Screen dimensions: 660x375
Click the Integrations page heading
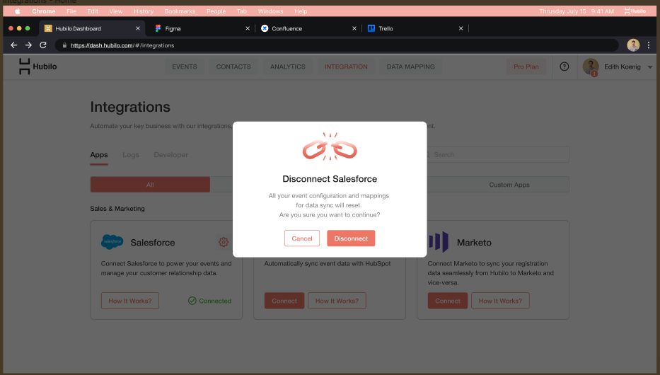coord(130,107)
